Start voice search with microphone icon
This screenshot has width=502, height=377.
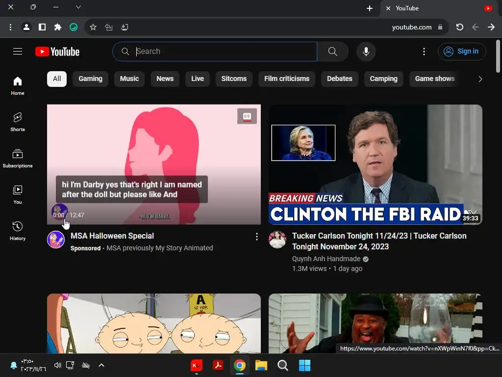click(366, 51)
